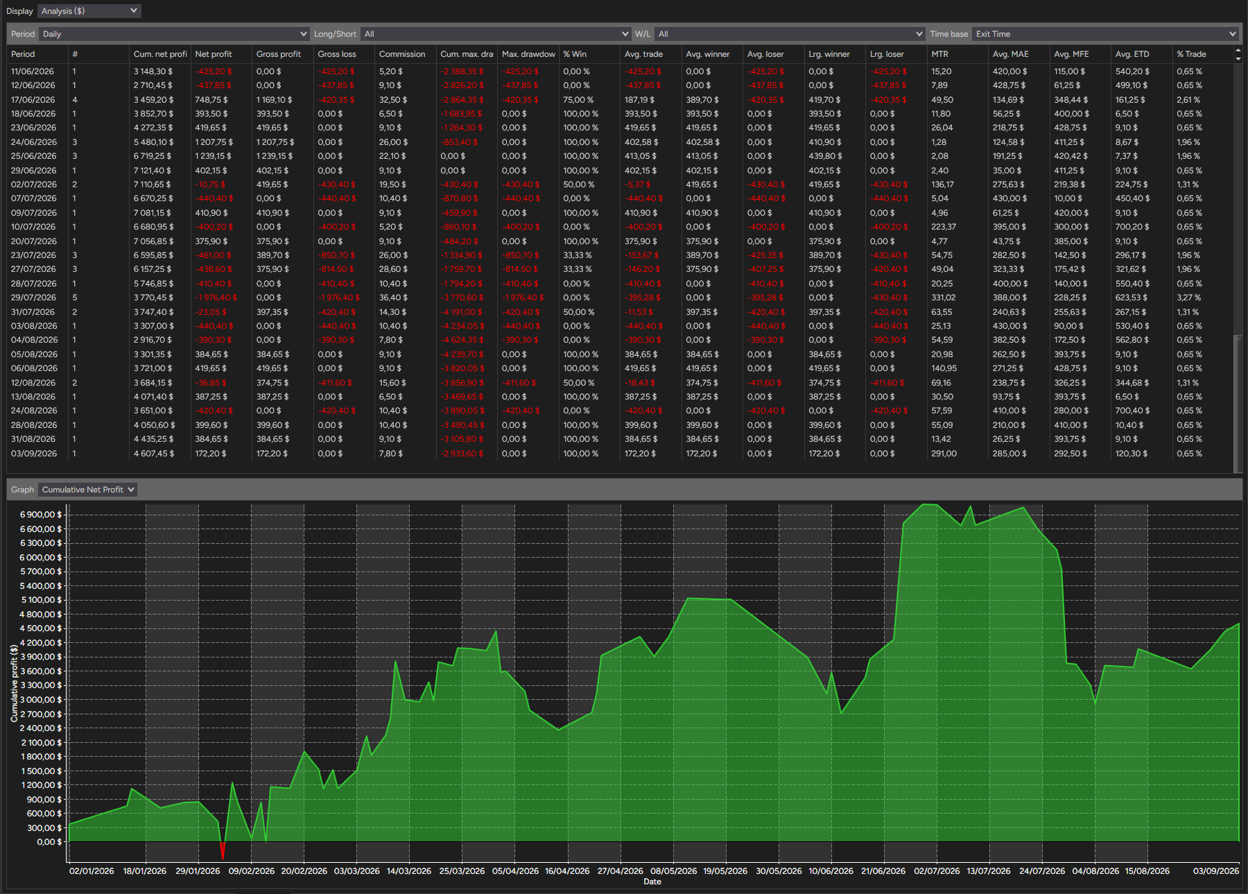Open the Display dropdown showing Analysis ($)
This screenshot has height=894, width=1248.
click(89, 11)
